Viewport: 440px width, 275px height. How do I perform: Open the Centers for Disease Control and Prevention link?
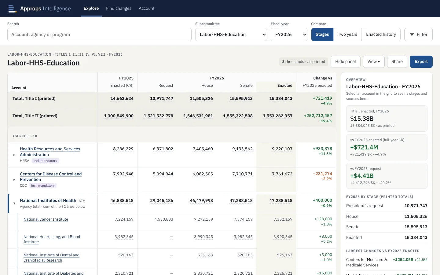pyautogui.click(x=51, y=177)
